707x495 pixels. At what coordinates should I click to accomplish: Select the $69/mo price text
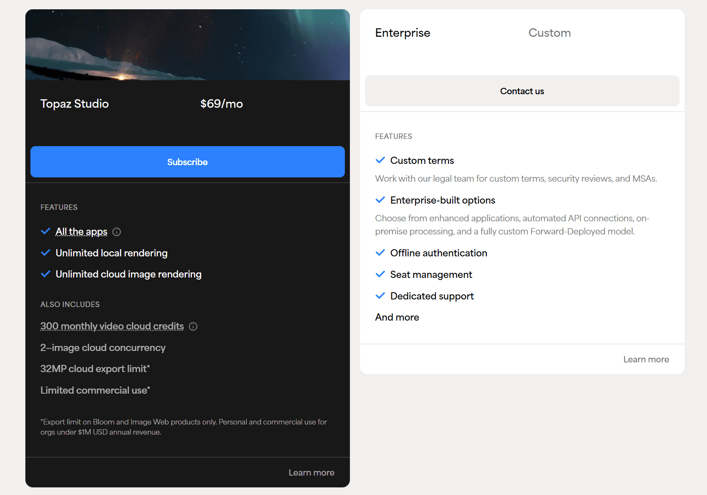(221, 103)
